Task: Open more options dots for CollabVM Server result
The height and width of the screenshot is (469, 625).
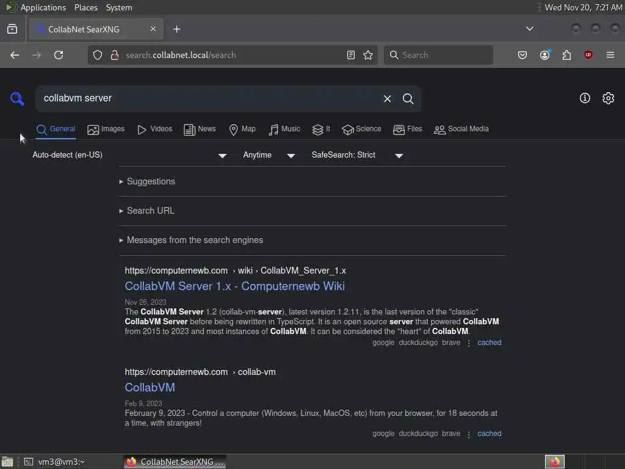Action: 469,343
